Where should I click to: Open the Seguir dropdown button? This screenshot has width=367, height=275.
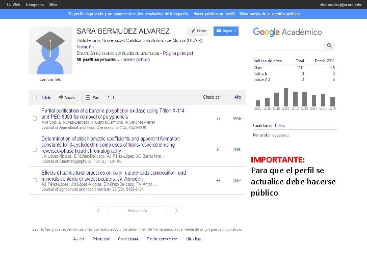226,31
